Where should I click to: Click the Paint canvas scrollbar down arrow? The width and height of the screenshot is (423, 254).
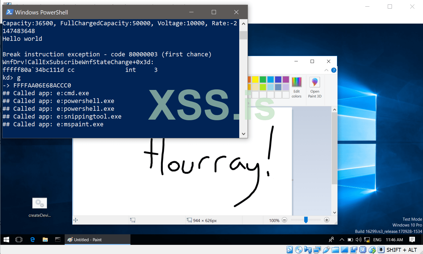[334, 213]
